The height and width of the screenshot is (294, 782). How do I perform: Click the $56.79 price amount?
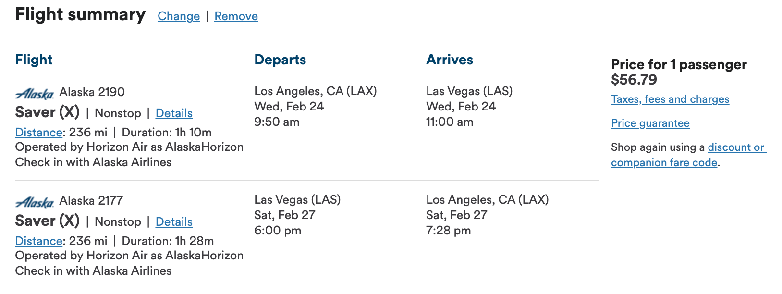[634, 80]
